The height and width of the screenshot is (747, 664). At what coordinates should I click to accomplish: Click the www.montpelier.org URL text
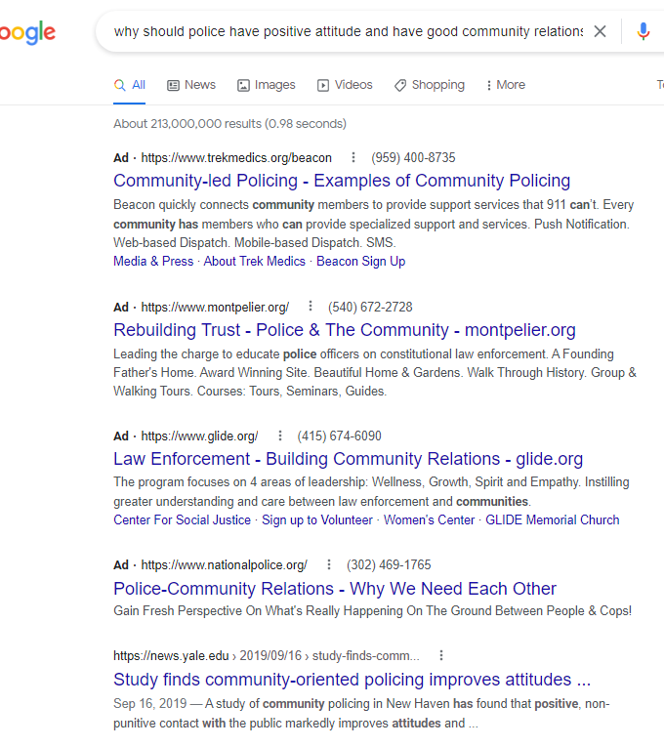pos(215,307)
